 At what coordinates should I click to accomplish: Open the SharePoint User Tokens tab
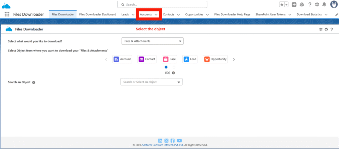click(x=271, y=14)
